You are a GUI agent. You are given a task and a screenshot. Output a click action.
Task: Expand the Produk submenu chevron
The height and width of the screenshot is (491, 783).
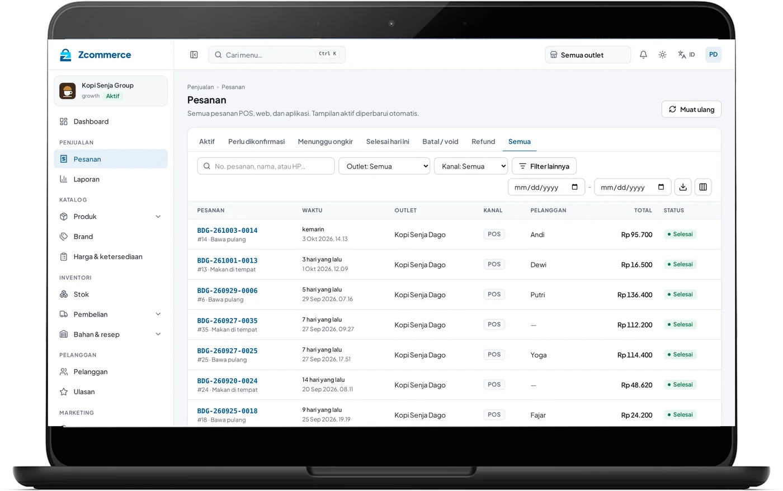[x=158, y=217]
